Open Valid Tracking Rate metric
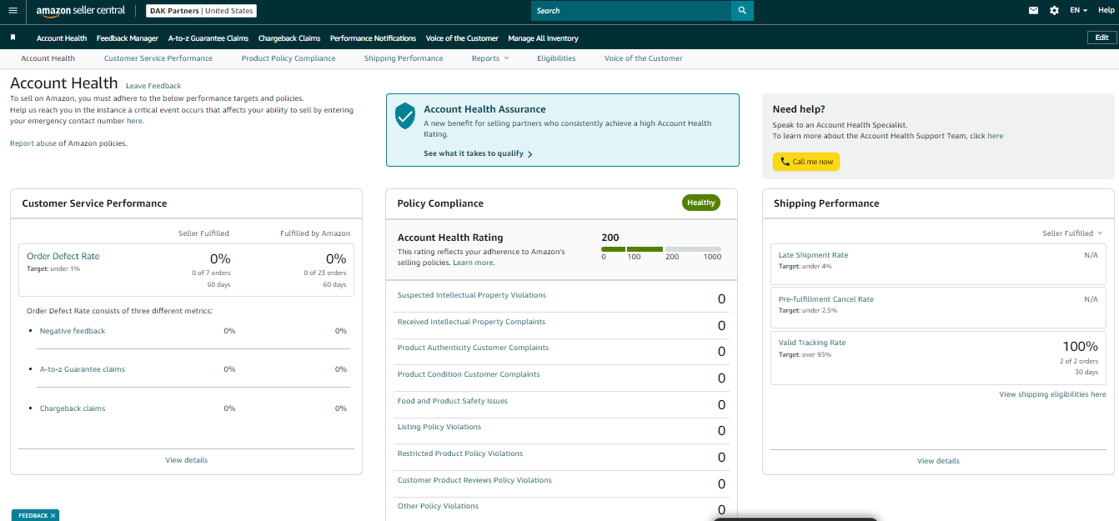The height and width of the screenshot is (521, 1119). click(812, 343)
